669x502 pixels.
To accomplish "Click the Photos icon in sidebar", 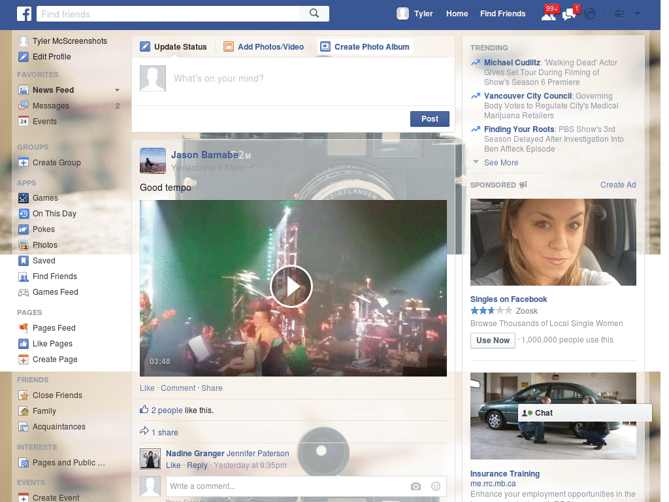I will pos(24,245).
